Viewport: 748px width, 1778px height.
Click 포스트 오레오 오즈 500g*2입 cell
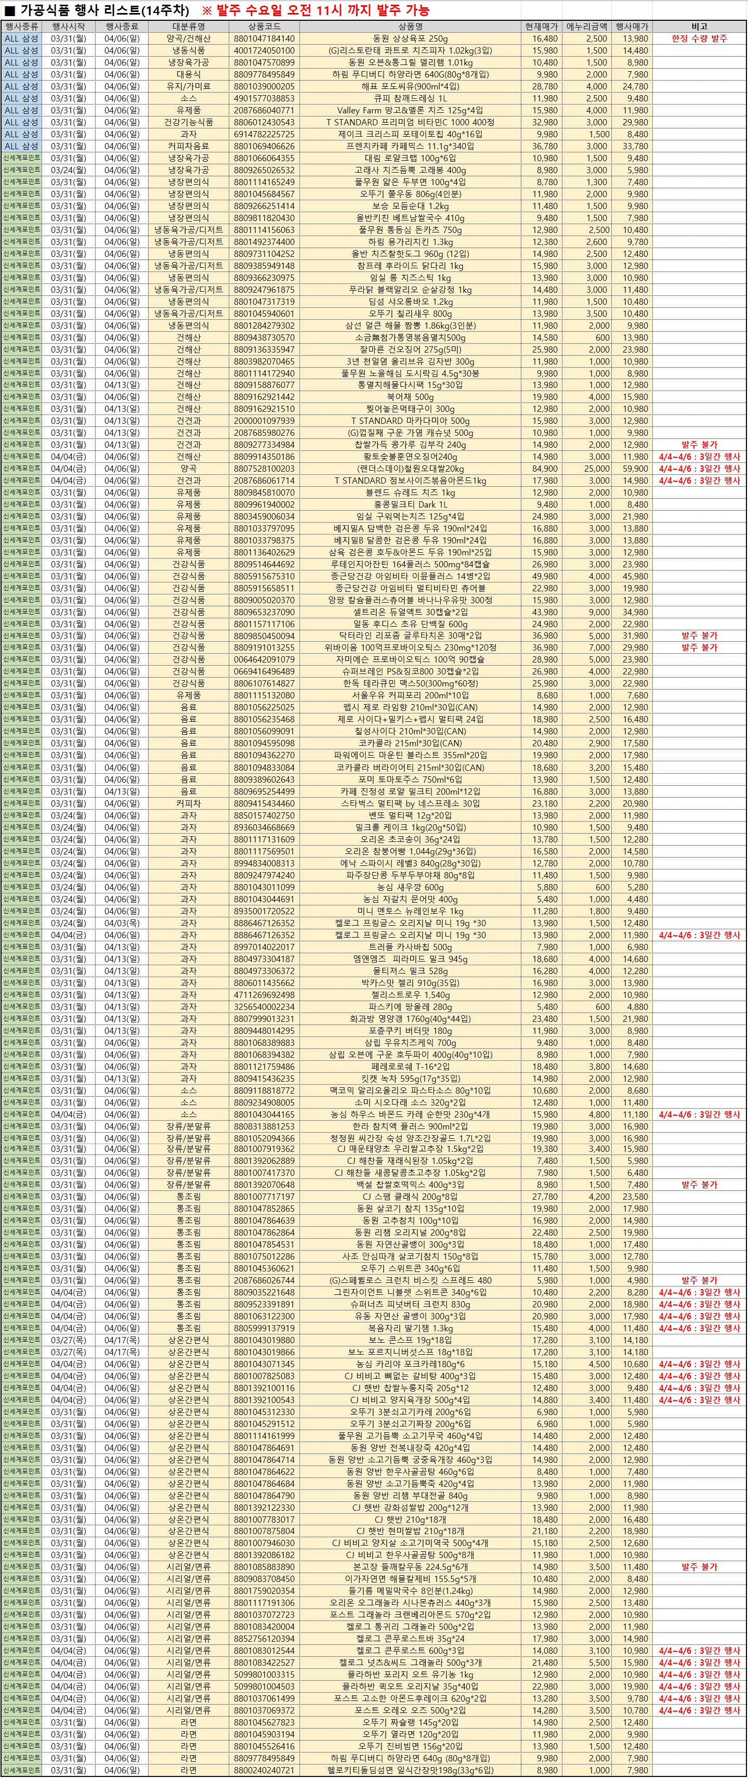[410, 1710]
